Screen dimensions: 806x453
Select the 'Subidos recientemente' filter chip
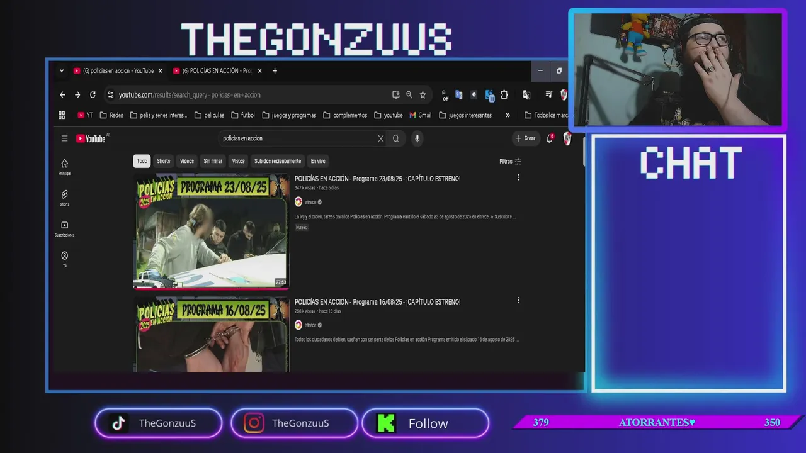(x=278, y=161)
